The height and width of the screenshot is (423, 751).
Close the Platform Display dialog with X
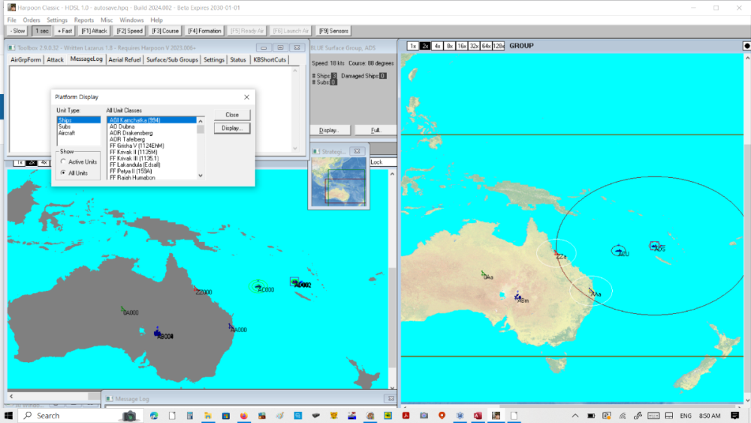(246, 97)
